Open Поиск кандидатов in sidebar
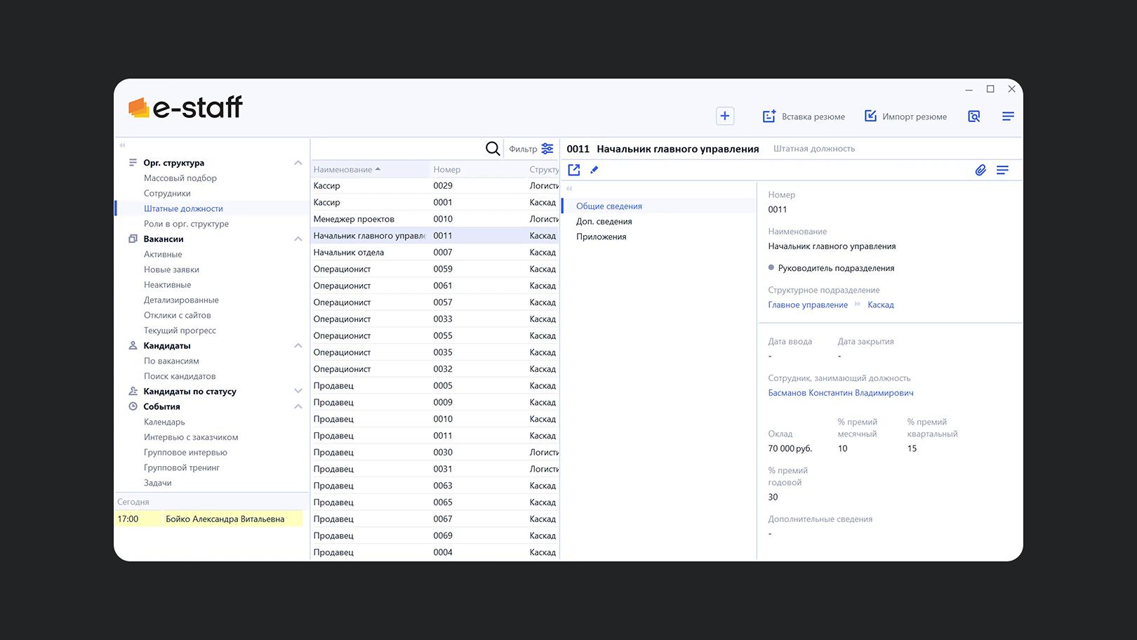1137x640 pixels. pyautogui.click(x=180, y=376)
